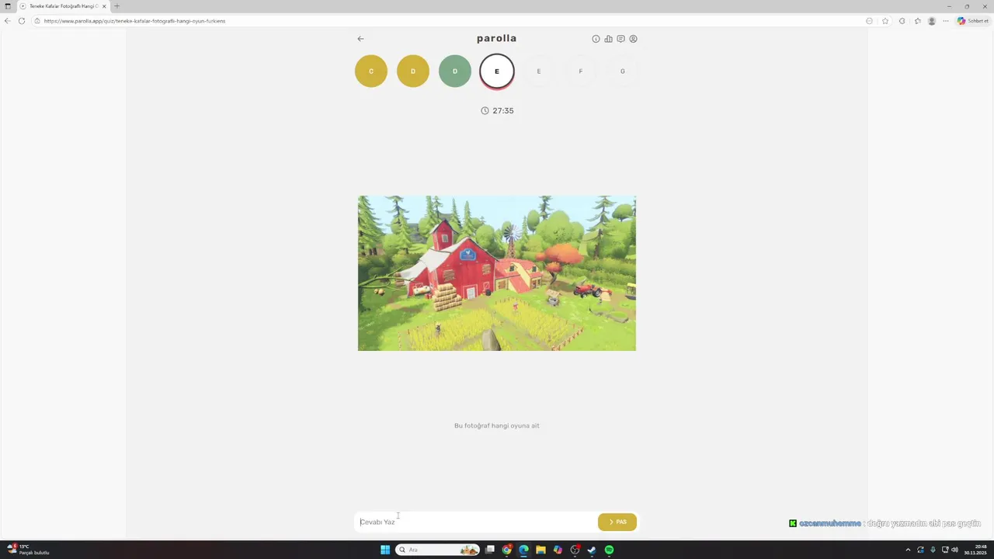The width and height of the screenshot is (994, 559).
Task: Open the Windows Start menu
Action: 385,550
